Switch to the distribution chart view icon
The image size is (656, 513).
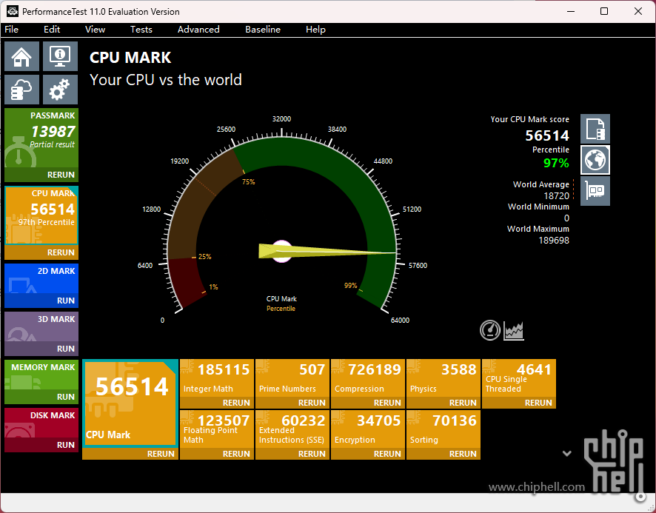pos(514,331)
